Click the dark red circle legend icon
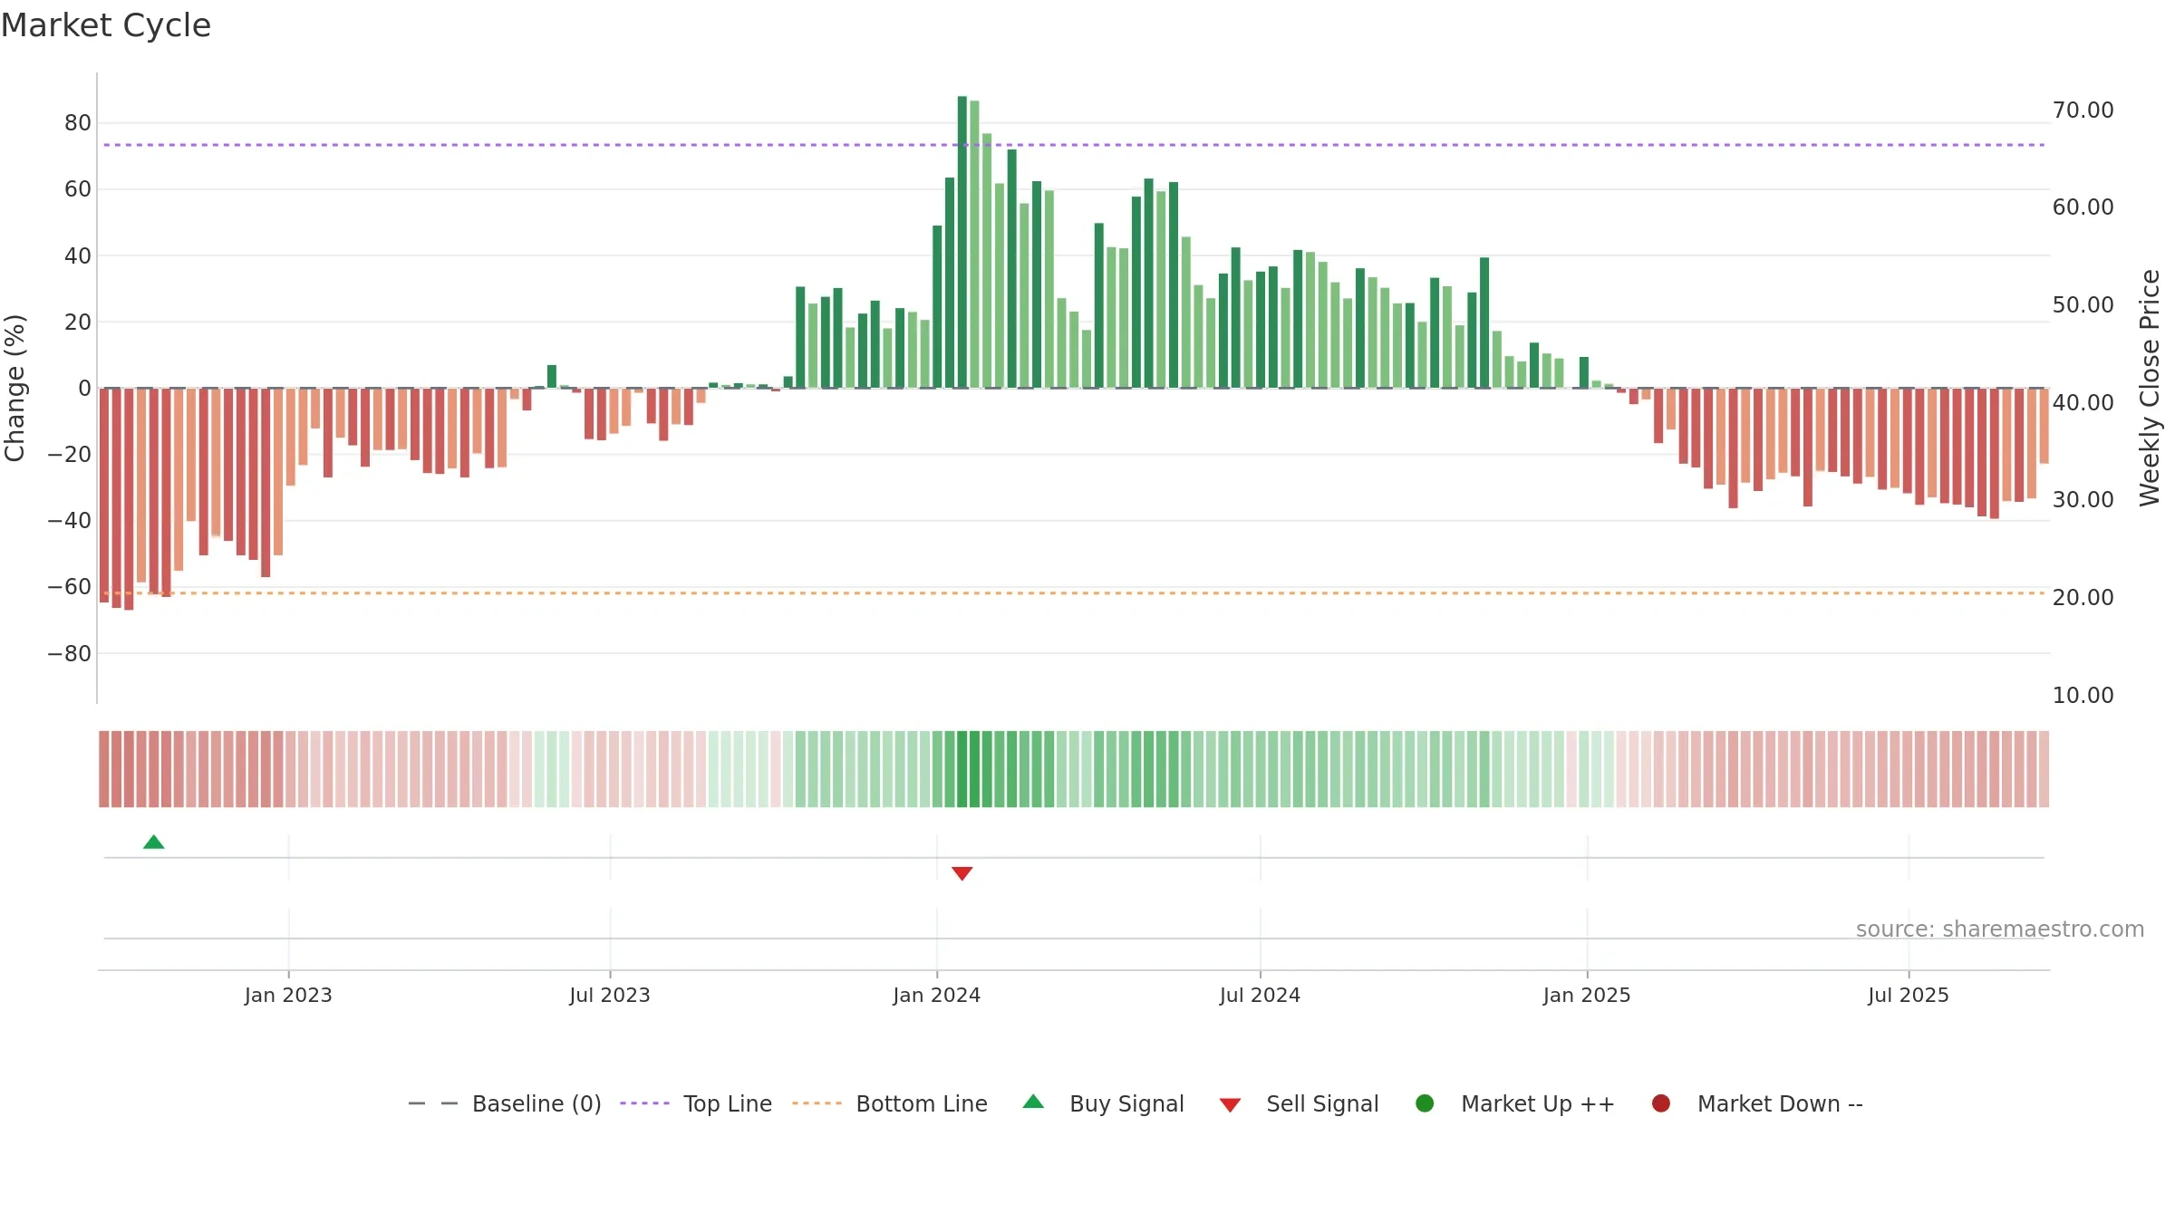Viewport: 2175px width, 1223px height. tap(1661, 1103)
